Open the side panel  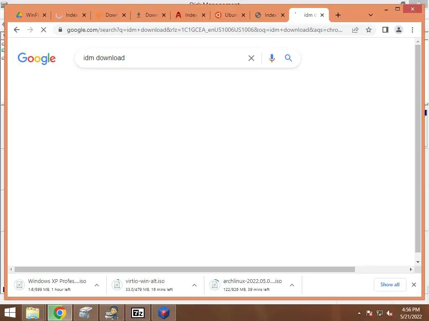point(385,30)
